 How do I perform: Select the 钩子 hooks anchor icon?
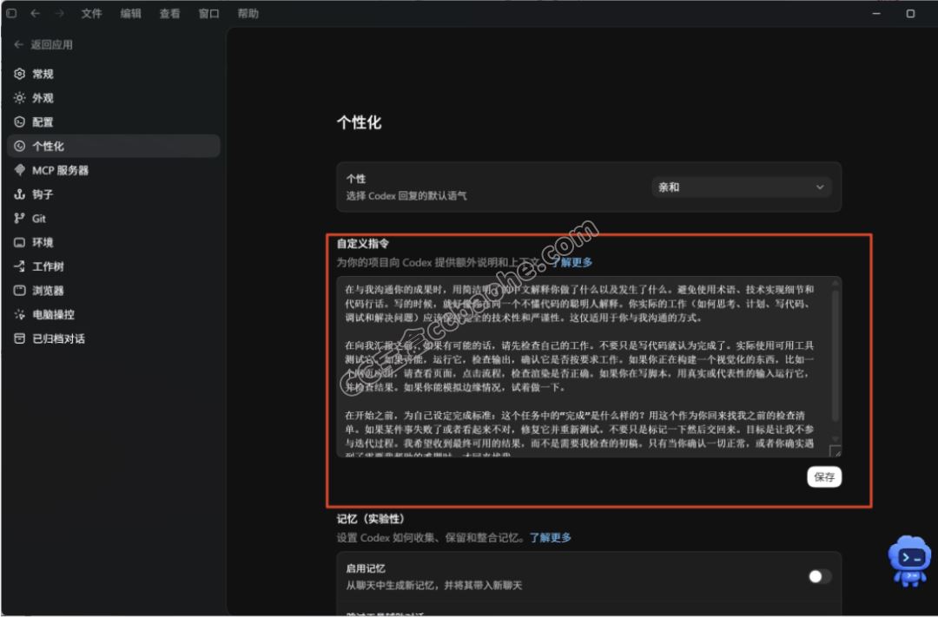point(20,194)
